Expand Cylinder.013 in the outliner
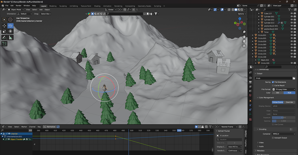The image size is (298, 155). coord(259,23)
